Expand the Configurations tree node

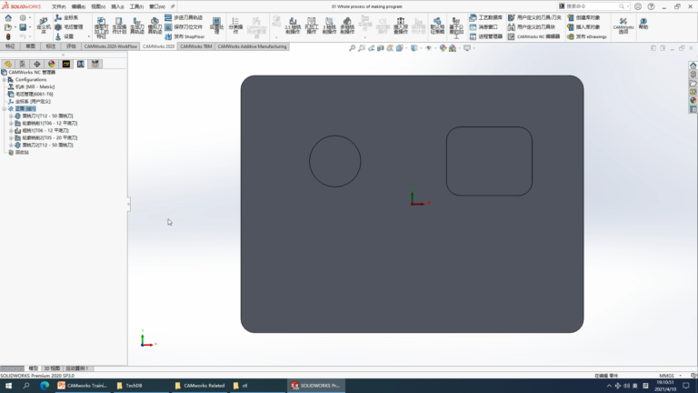[x=5, y=80]
